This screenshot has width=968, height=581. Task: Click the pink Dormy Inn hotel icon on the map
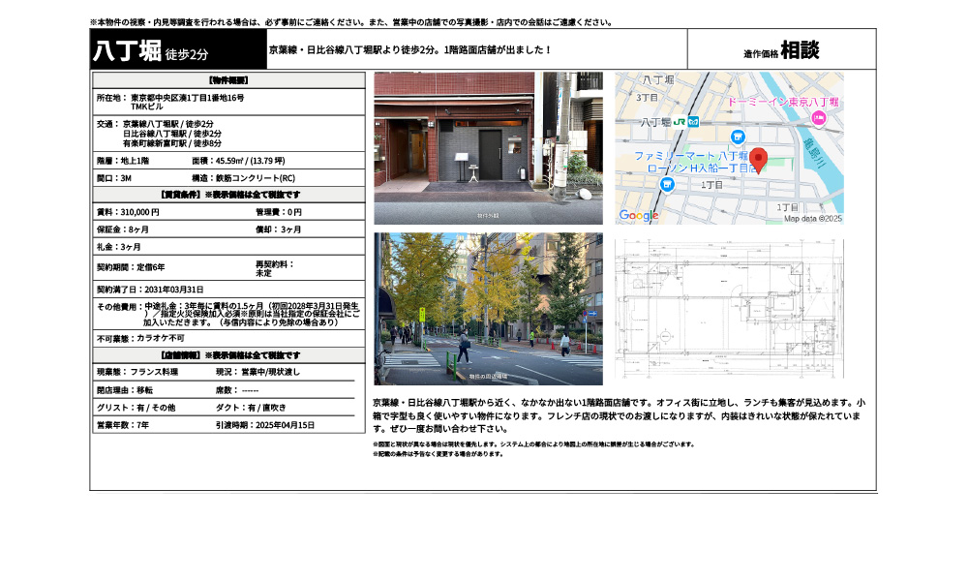point(819,117)
